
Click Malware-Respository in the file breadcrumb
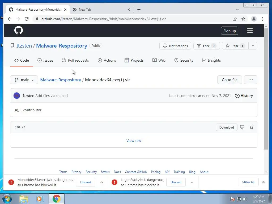[61, 80]
